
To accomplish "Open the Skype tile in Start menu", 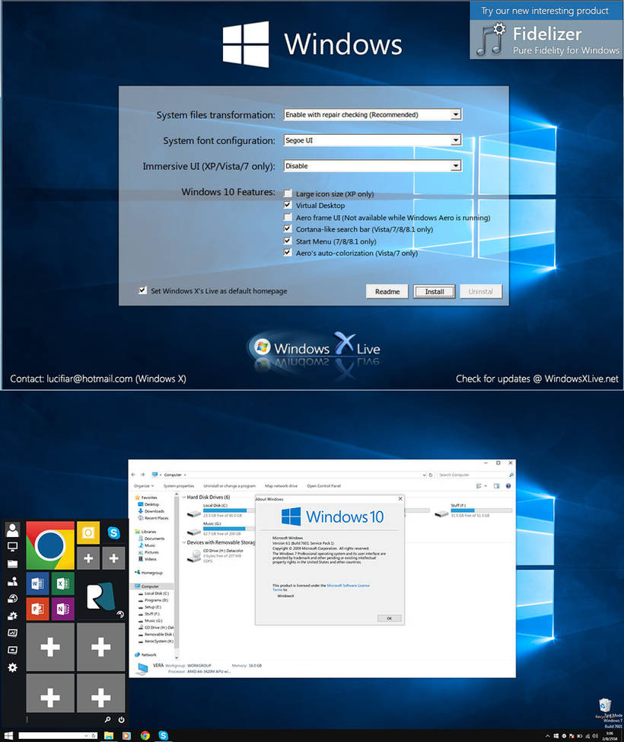I will point(113,533).
